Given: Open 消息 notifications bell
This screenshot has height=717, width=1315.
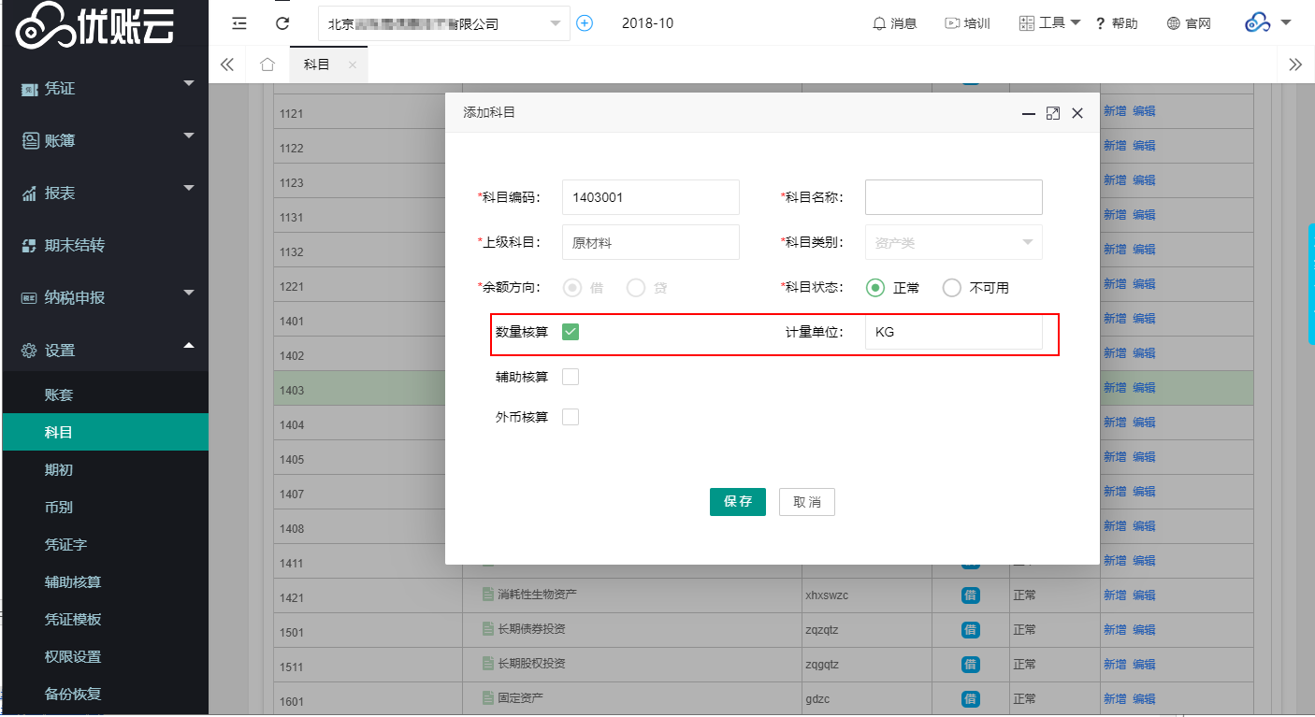Looking at the screenshot, I should [894, 23].
